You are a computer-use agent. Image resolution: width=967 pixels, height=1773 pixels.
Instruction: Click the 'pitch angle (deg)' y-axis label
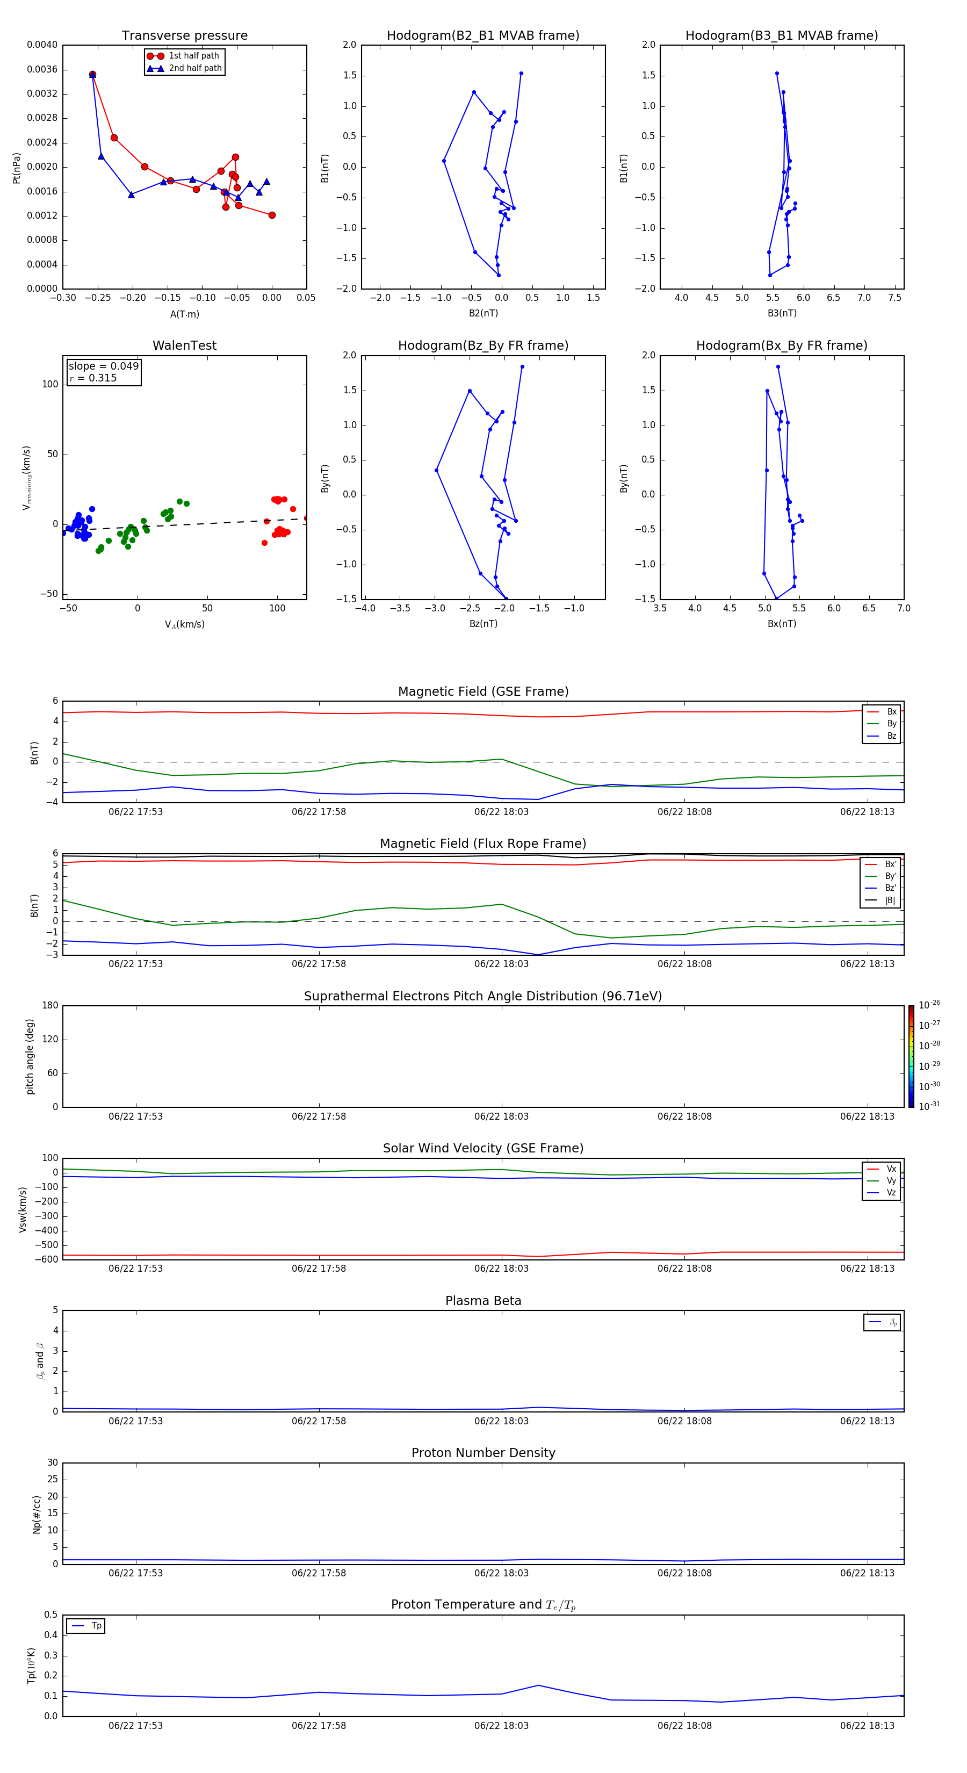point(30,1056)
